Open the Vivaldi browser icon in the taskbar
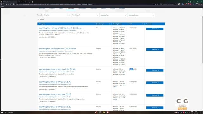This screenshot has width=203, height=114. point(108,112)
